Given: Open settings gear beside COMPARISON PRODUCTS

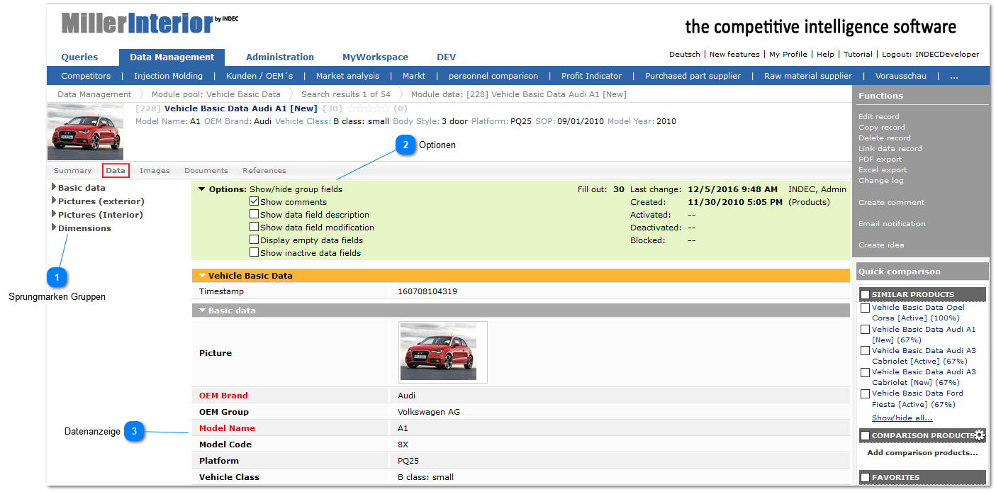Looking at the screenshot, I should [979, 435].
